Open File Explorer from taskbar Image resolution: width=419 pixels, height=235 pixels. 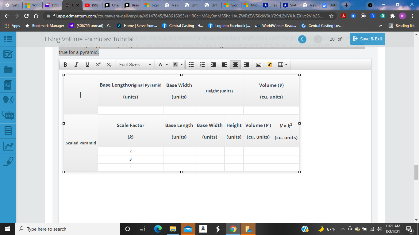coord(173,229)
